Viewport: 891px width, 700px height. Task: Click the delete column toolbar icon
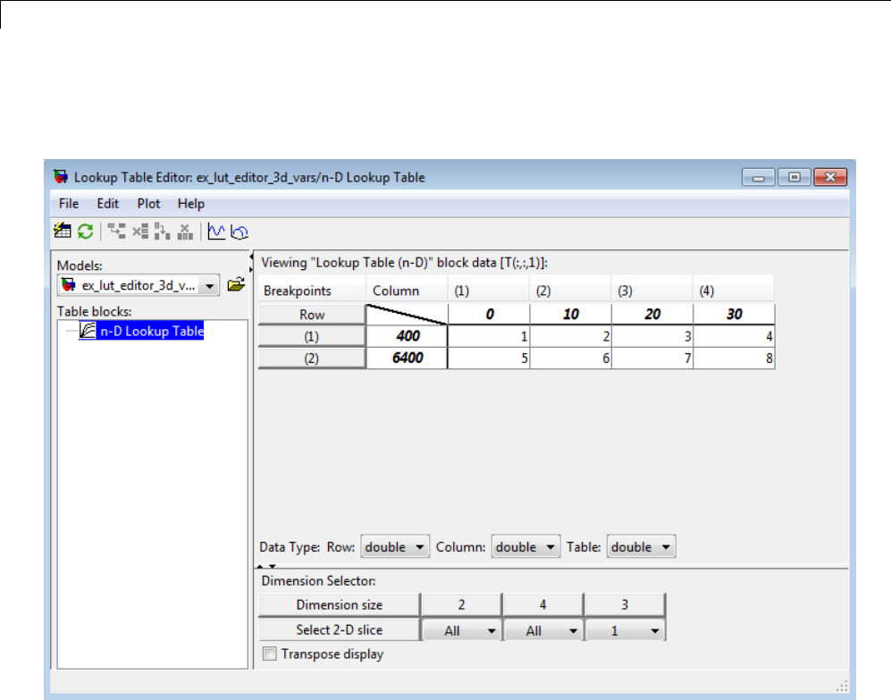pyautogui.click(x=185, y=232)
